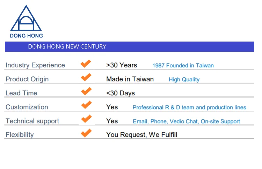Image resolution: width=262 pixels, height=169 pixels.
Task: Click 'You Request, We Fulfill' text
Action: coord(142,134)
